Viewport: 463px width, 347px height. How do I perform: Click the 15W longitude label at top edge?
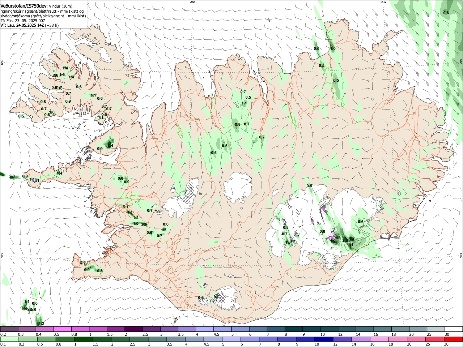(383, 2)
